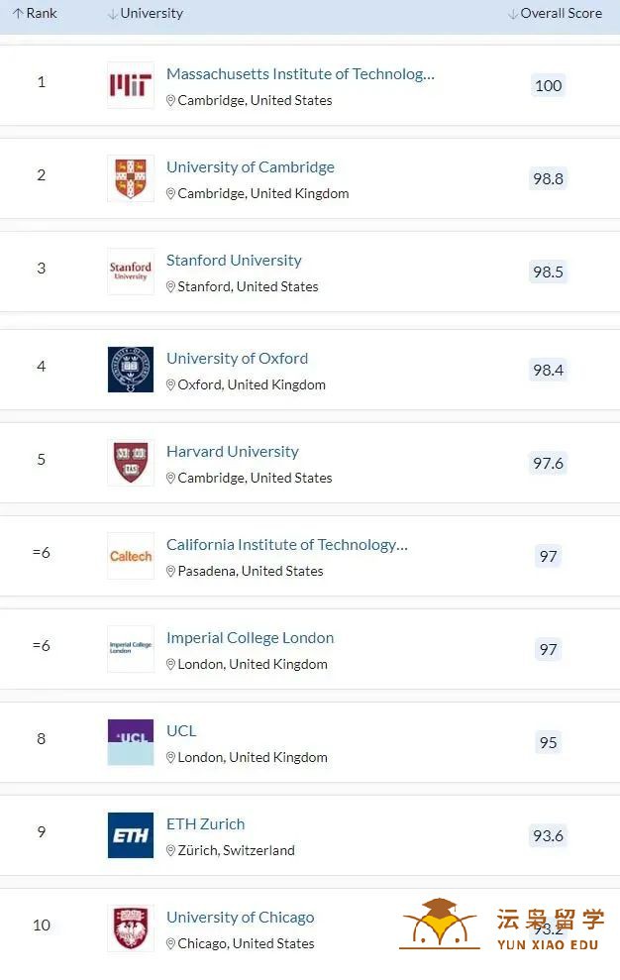Click the location pin beside Pasadena
Image resolution: width=620 pixels, height=980 pixels.
(x=170, y=571)
